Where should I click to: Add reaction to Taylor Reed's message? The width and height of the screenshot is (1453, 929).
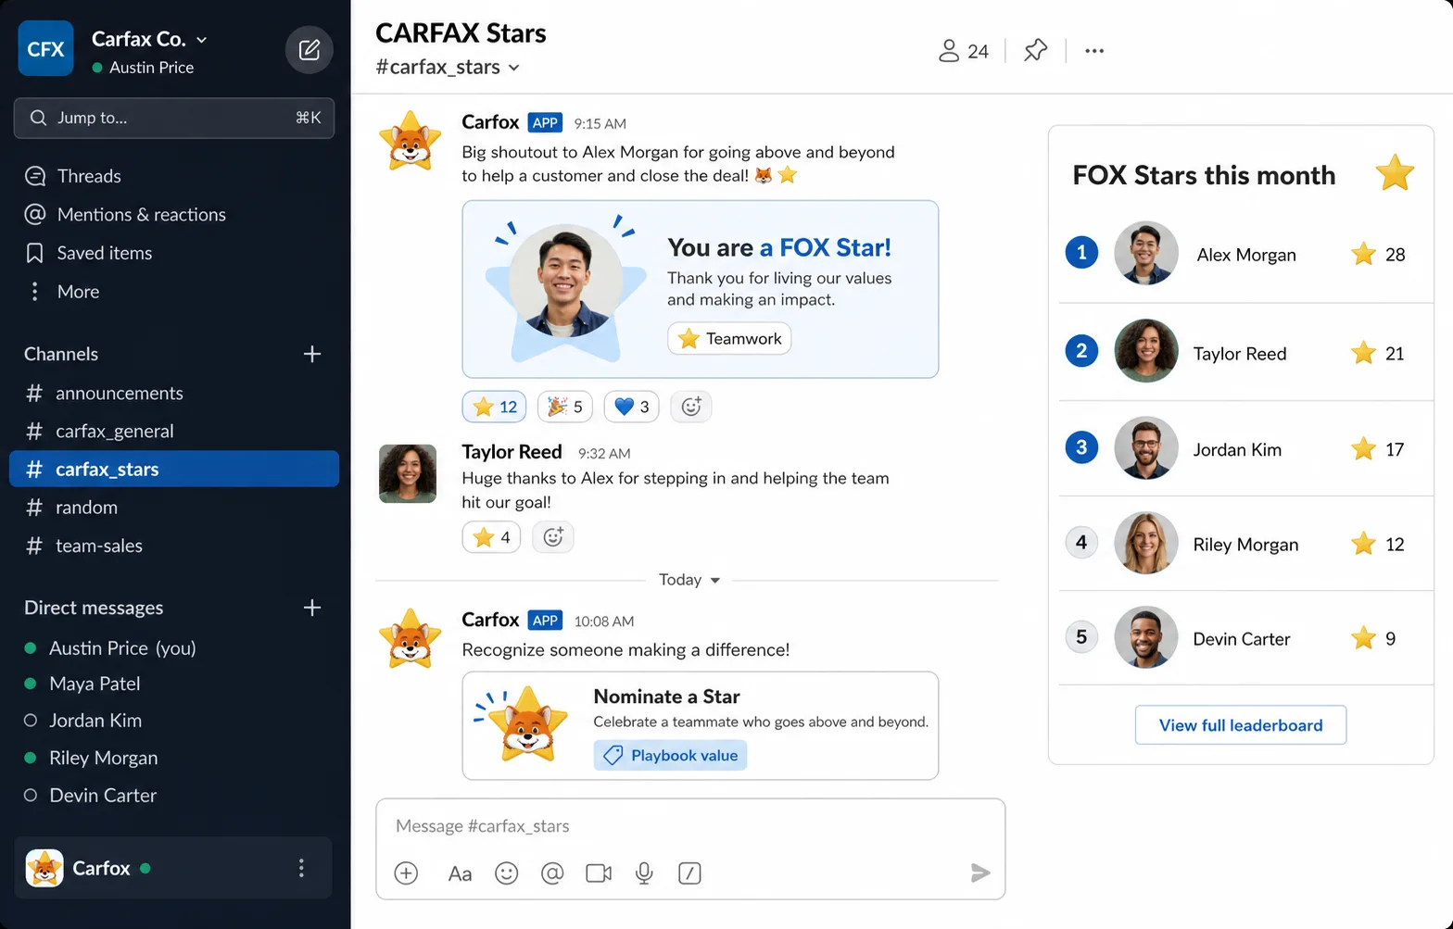click(553, 537)
